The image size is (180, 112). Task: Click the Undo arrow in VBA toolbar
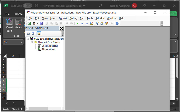pyautogui.click(x=67, y=24)
